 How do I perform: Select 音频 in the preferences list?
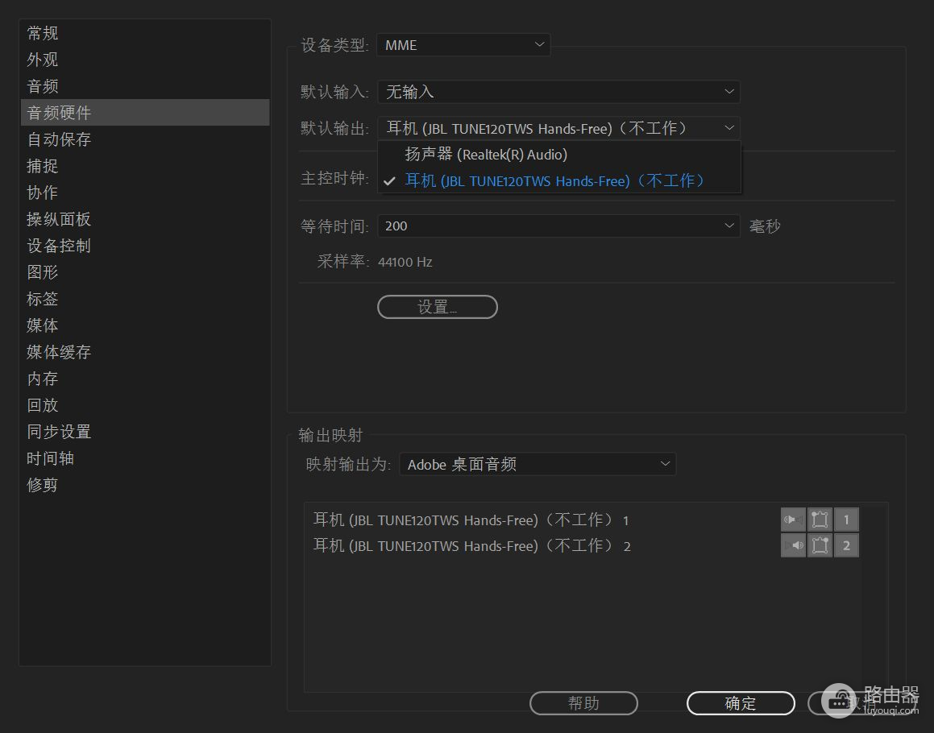click(x=145, y=86)
